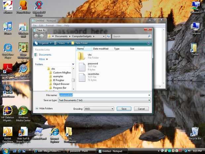
Task: Open Notepad's Help menu
Action: (x=67, y=26)
